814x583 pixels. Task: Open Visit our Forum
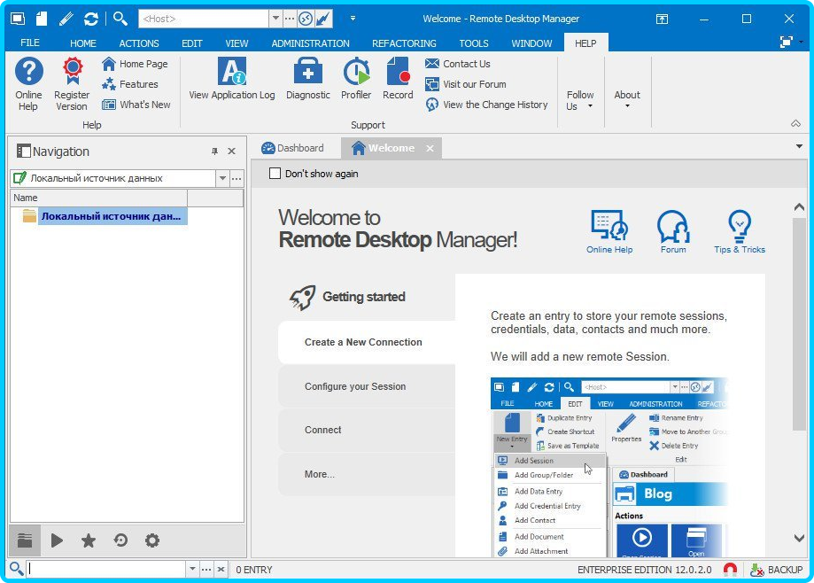[x=465, y=84]
